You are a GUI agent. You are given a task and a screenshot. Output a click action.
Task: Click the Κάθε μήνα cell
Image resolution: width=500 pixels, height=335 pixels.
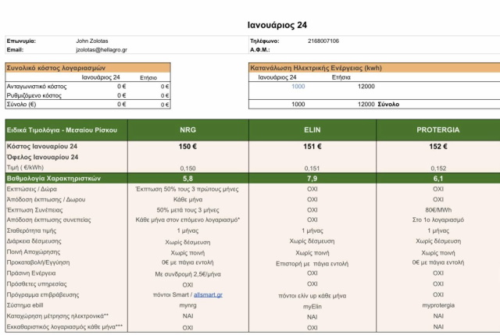[187, 200]
